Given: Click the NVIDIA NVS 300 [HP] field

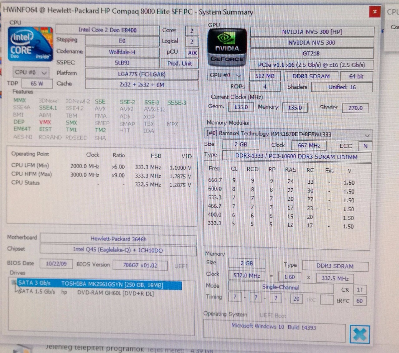Looking at the screenshot, I should tap(312, 32).
